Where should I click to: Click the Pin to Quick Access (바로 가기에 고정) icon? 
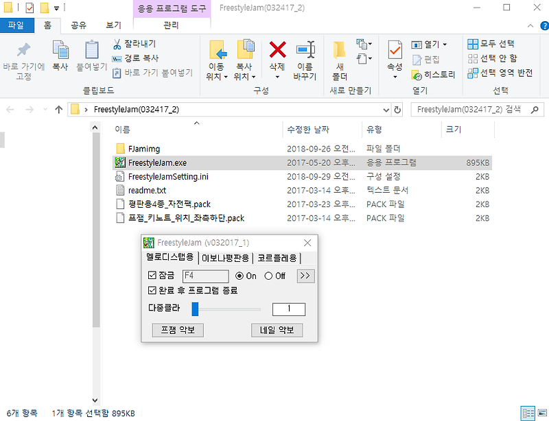pyautogui.click(x=23, y=49)
